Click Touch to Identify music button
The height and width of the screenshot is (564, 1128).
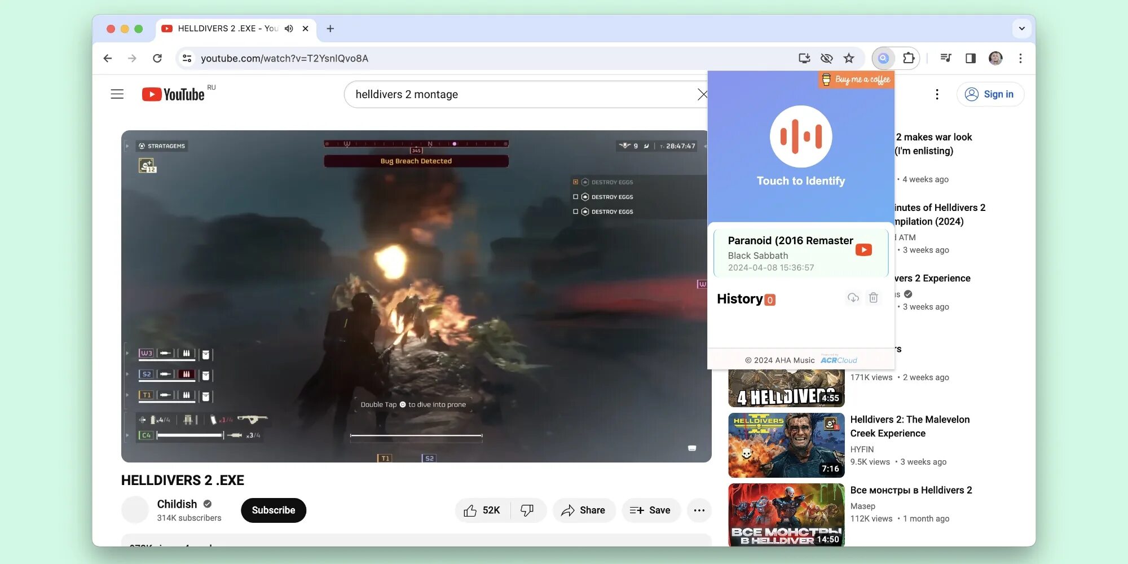[x=801, y=136]
